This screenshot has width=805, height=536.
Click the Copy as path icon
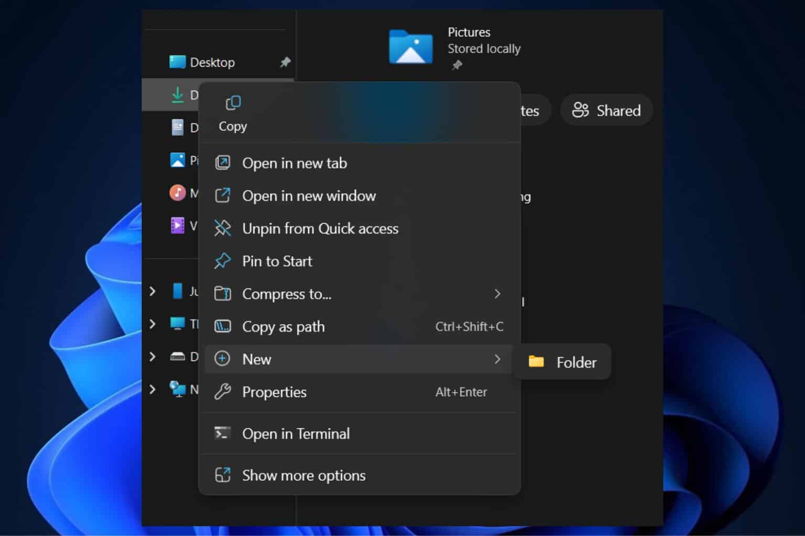[223, 327]
